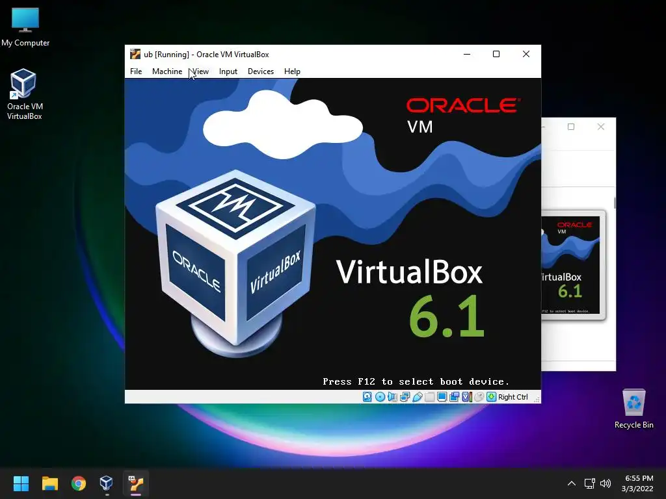Minimize the ub running VM window
This screenshot has width=666, height=499.
(467, 54)
